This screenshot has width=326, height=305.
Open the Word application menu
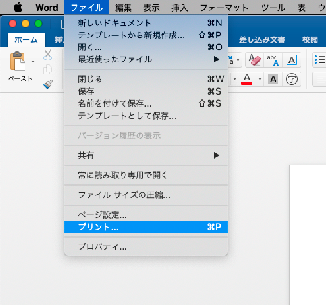47,8
